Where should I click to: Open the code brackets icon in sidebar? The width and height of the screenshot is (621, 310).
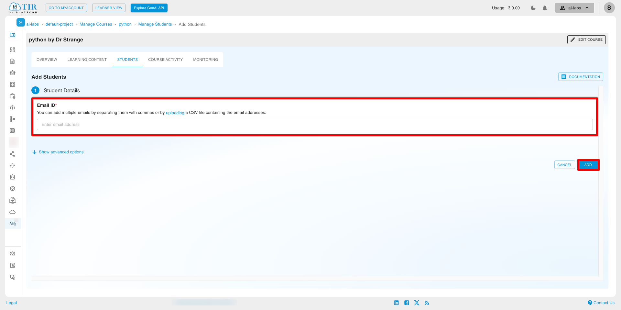pyautogui.click(x=13, y=177)
